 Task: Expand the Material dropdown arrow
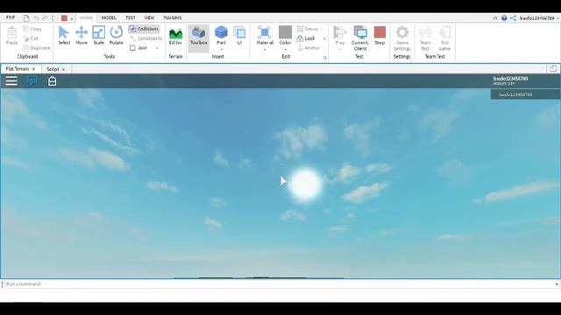pos(265,49)
